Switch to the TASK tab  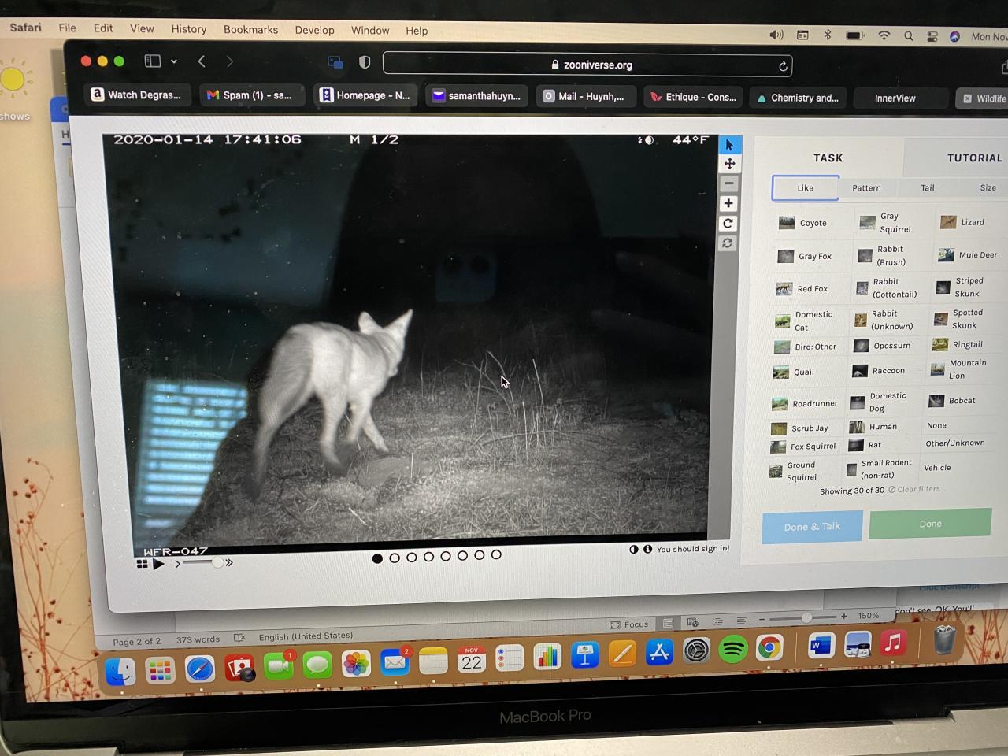(x=828, y=157)
